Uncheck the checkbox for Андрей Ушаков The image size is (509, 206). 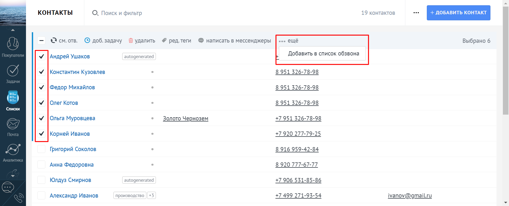point(41,57)
